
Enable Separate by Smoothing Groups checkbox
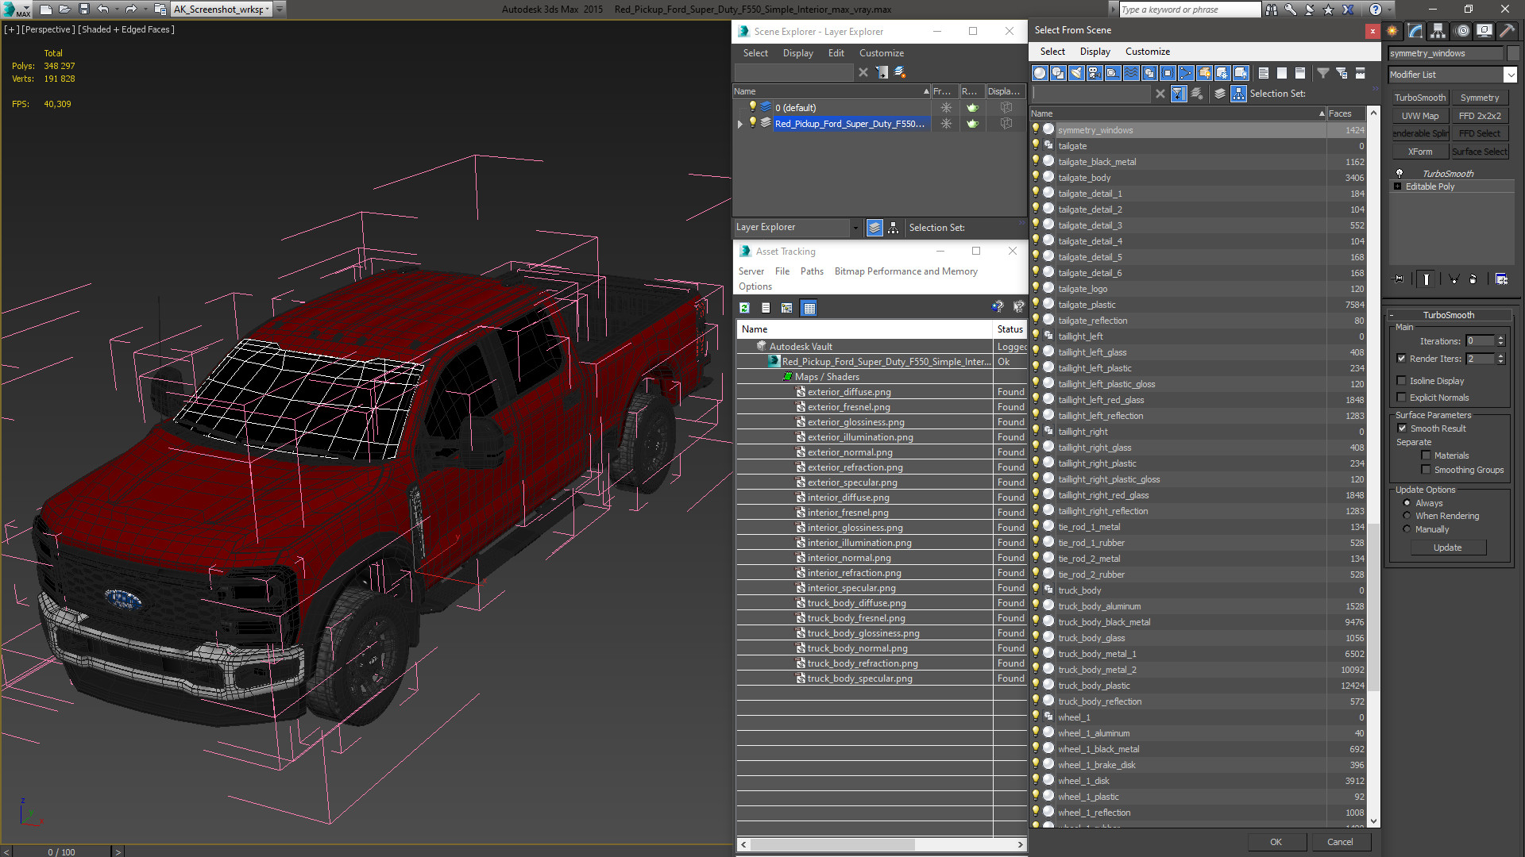[x=1426, y=470]
